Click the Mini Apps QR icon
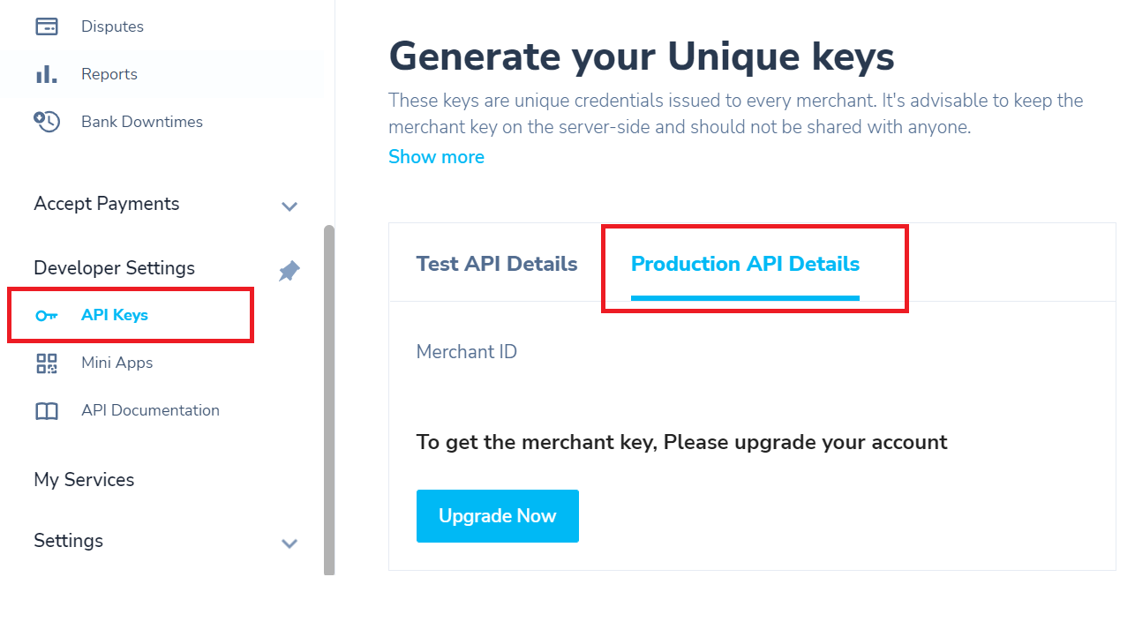The height and width of the screenshot is (637, 1135). tap(46, 363)
